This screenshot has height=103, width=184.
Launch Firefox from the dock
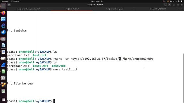coord(3,13)
